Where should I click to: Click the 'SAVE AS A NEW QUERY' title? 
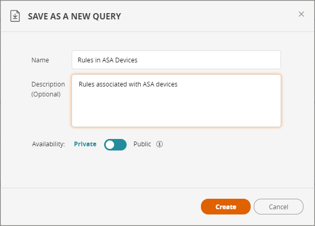click(74, 16)
